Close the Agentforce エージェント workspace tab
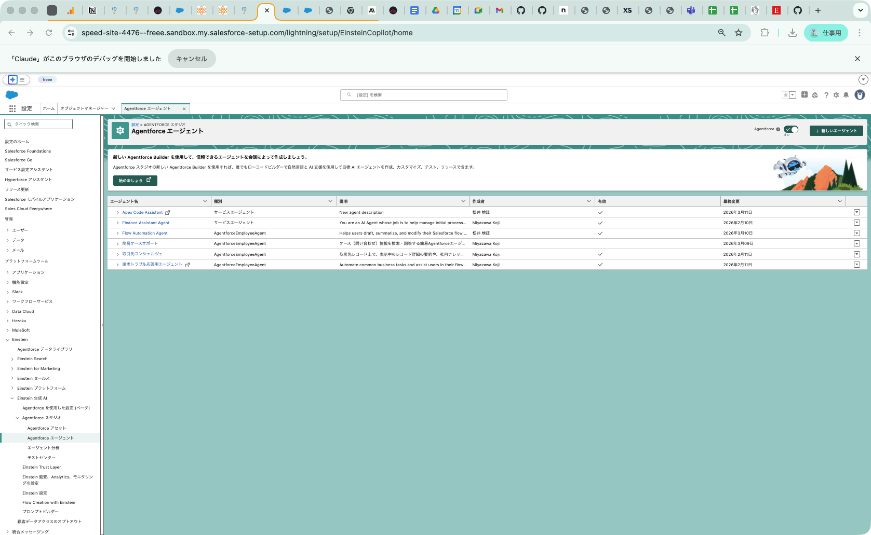Viewport: 871px width, 535px height. point(184,109)
